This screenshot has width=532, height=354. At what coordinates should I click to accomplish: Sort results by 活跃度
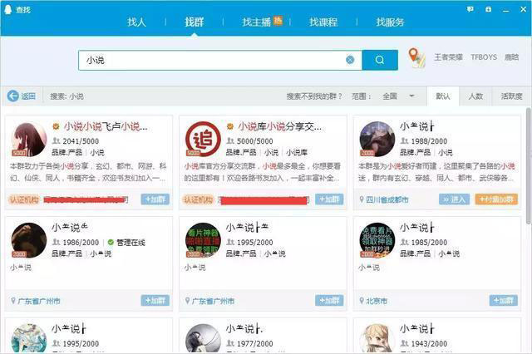512,96
